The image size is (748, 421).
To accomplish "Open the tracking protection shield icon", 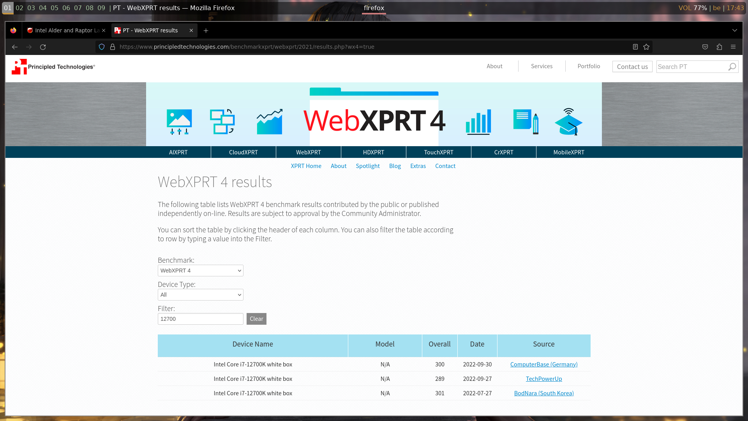I will click(x=102, y=47).
